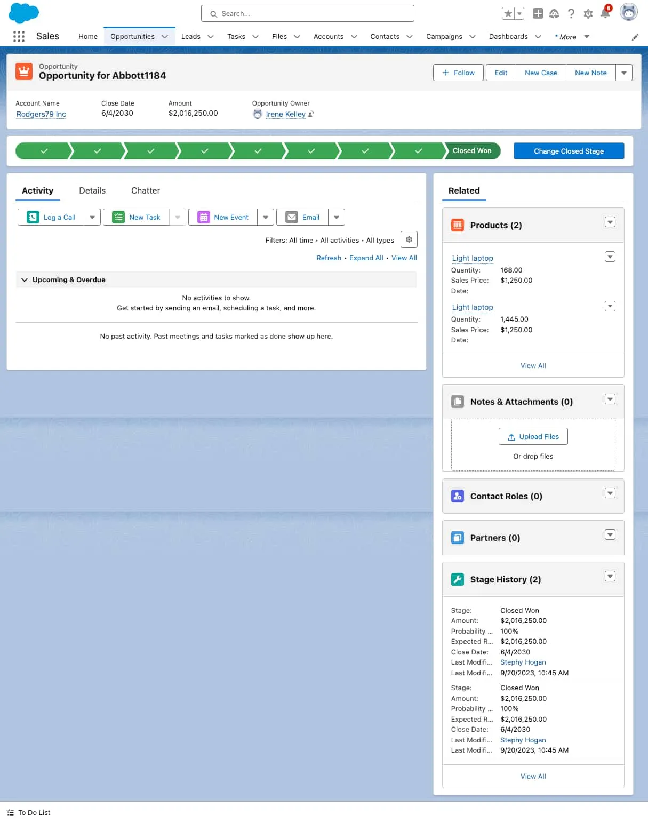Image resolution: width=648 pixels, height=823 pixels.
Task: Click the Products related list icon
Action: (x=458, y=225)
